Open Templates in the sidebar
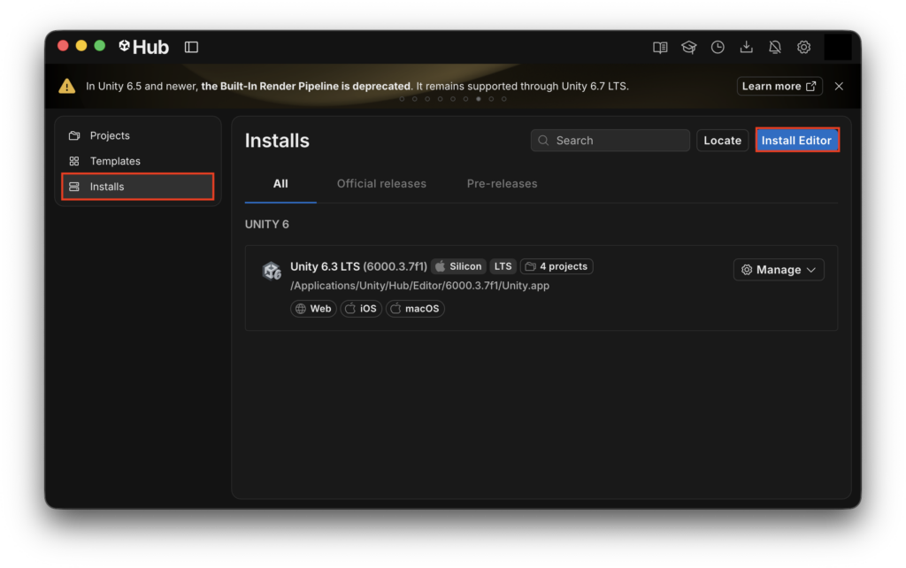The image size is (906, 568). point(137,161)
